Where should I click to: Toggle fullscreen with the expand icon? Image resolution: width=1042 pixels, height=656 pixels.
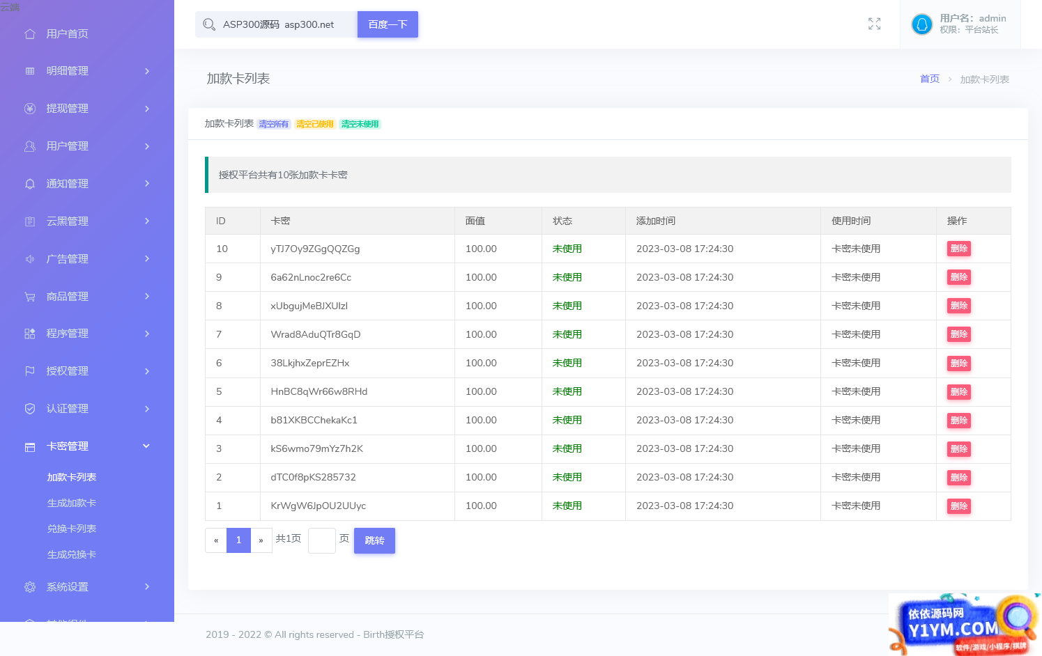(875, 24)
